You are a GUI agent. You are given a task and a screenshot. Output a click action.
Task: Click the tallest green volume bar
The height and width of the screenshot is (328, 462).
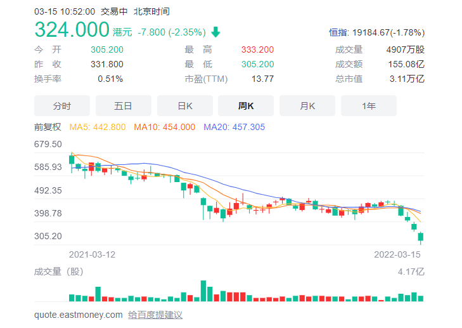click(x=203, y=291)
